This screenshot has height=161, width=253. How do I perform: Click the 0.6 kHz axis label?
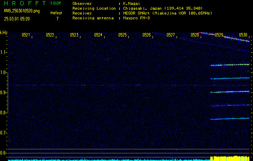click(3, 153)
